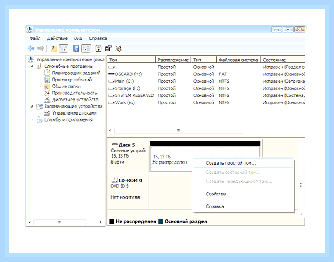Click the last toolbar icon with checkmark
Screen dimensions: 334x262
pyautogui.click(x=118, y=48)
